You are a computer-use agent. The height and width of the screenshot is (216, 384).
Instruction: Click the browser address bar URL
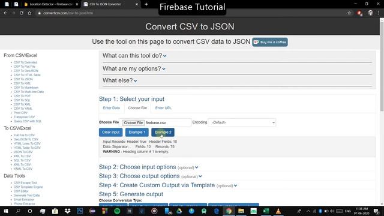pyautogui.click(x=68, y=13)
